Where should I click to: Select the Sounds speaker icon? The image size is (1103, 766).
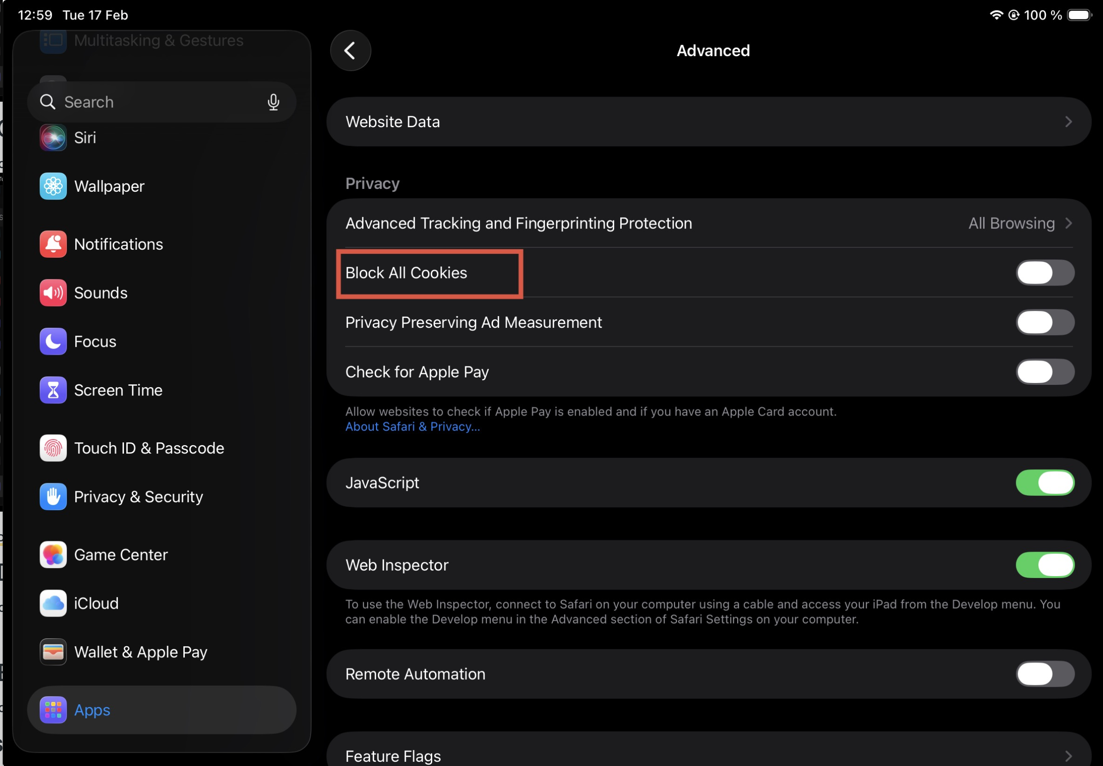pos(53,293)
